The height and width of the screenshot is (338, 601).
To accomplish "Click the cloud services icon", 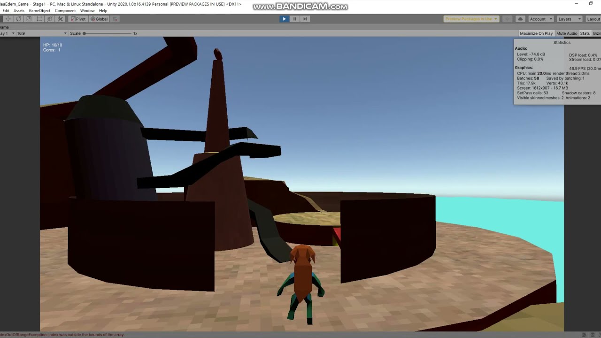I will (520, 19).
